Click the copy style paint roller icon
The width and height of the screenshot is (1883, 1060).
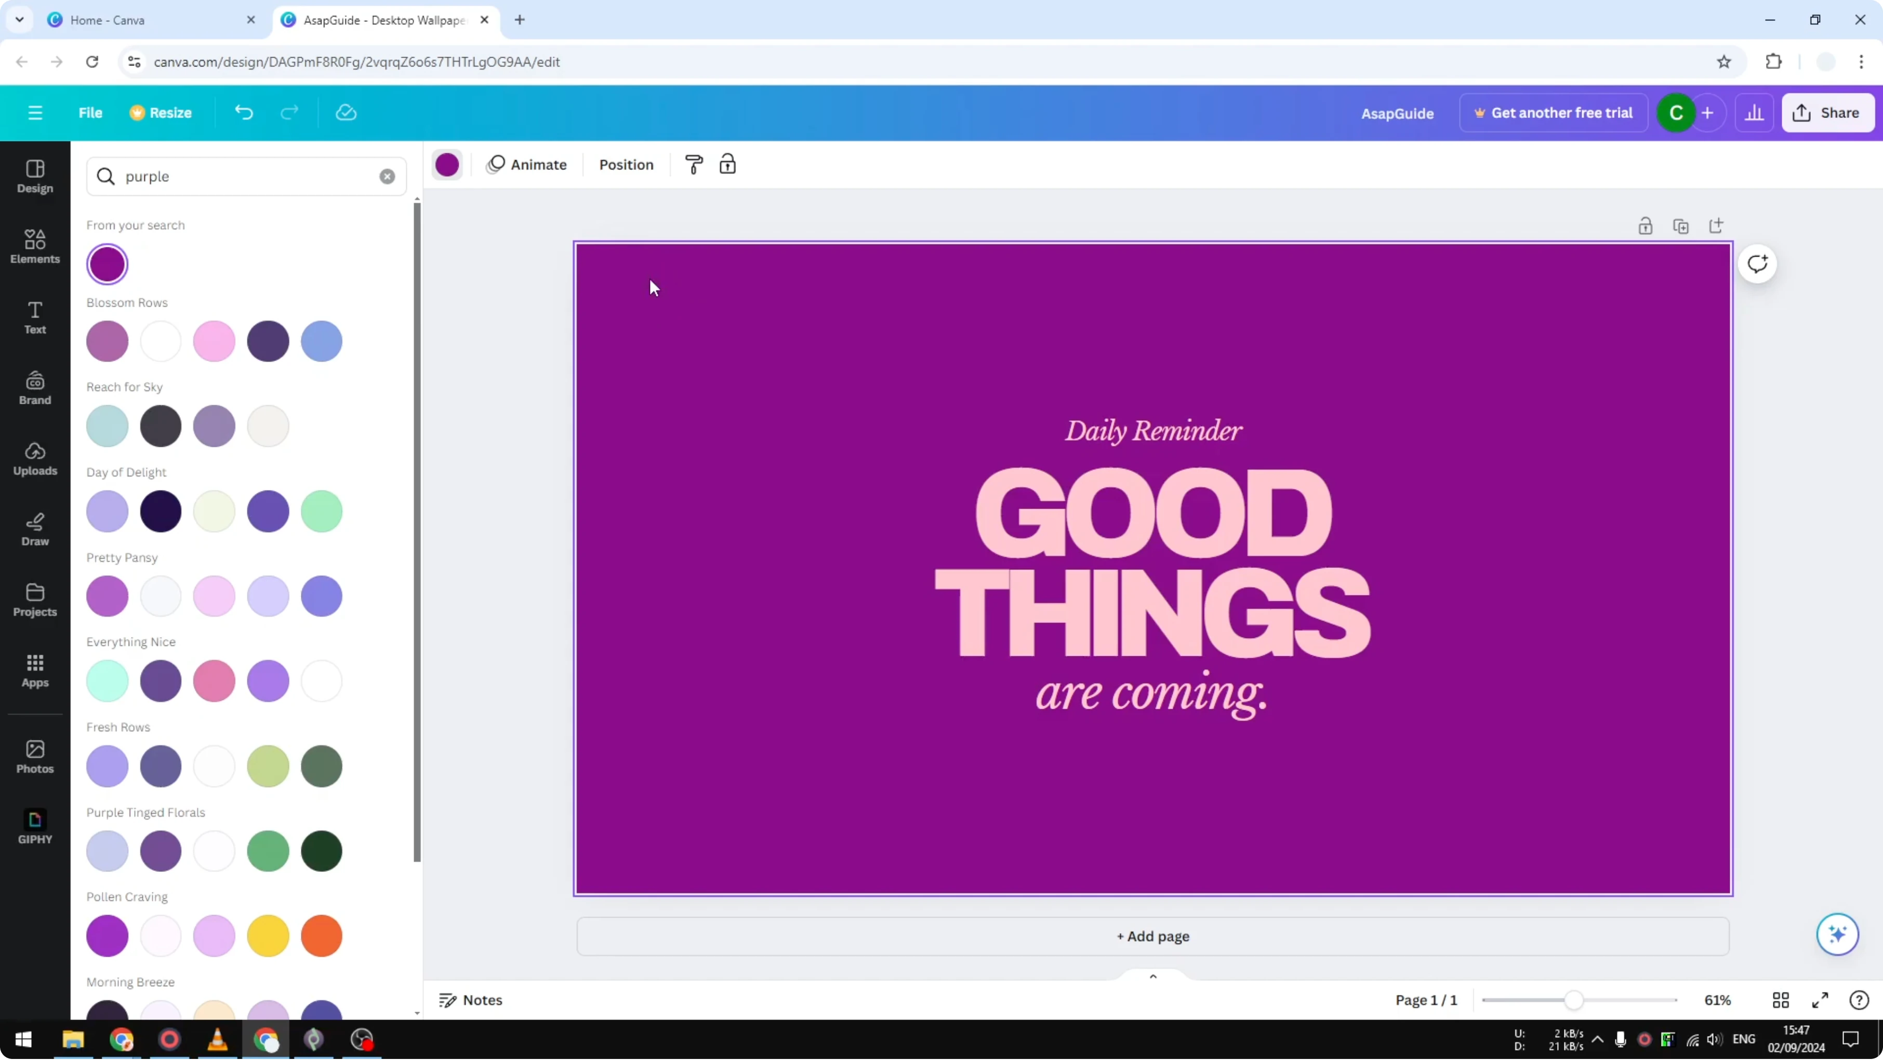(x=694, y=165)
